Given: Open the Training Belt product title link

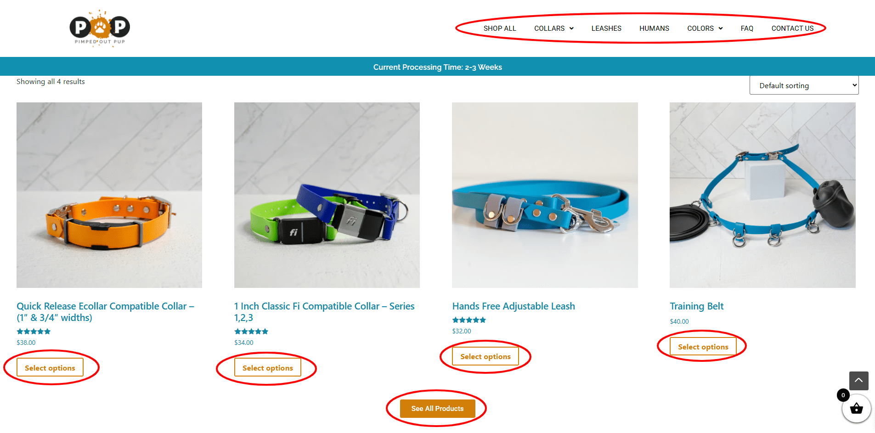Looking at the screenshot, I should [x=696, y=306].
